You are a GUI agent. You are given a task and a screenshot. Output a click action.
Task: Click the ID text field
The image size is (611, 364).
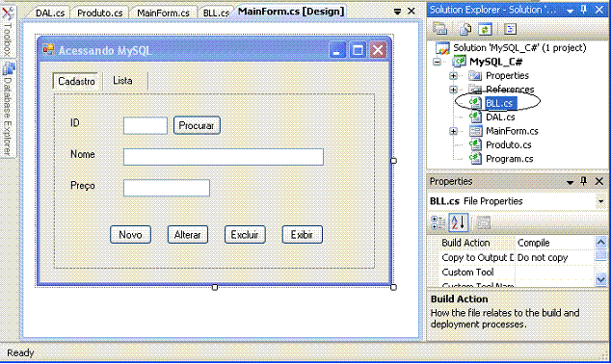pyautogui.click(x=146, y=126)
